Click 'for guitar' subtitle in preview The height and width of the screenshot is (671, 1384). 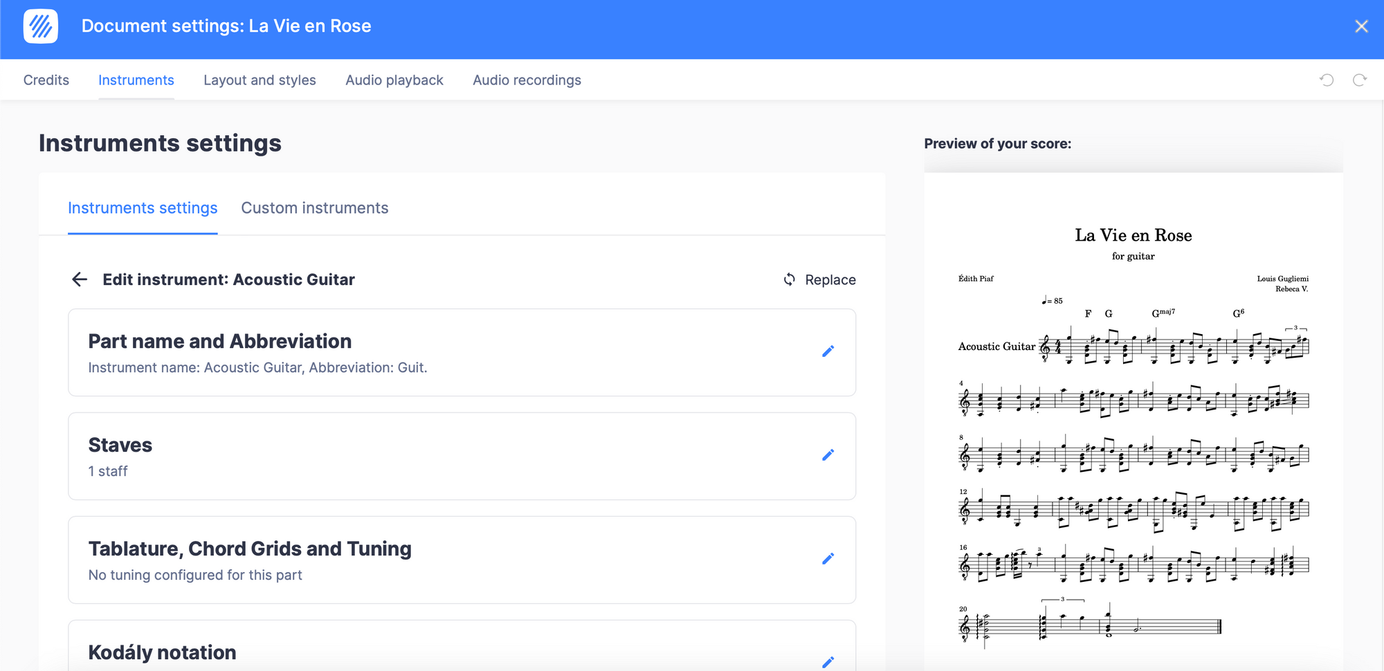tap(1133, 256)
